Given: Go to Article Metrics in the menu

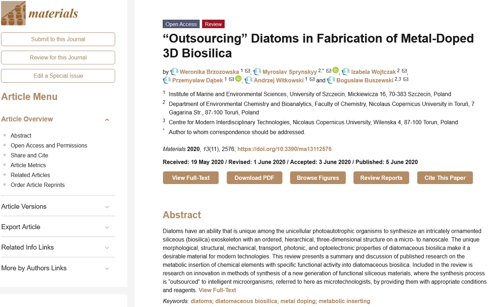Looking at the screenshot, I should 28,165.
